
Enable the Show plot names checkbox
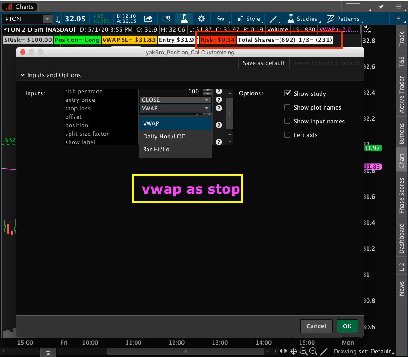(x=288, y=108)
